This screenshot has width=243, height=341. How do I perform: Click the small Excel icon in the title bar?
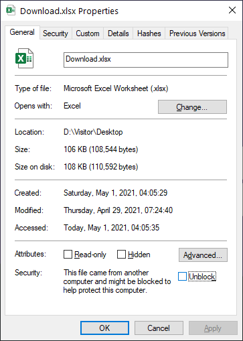pyautogui.click(x=11, y=11)
